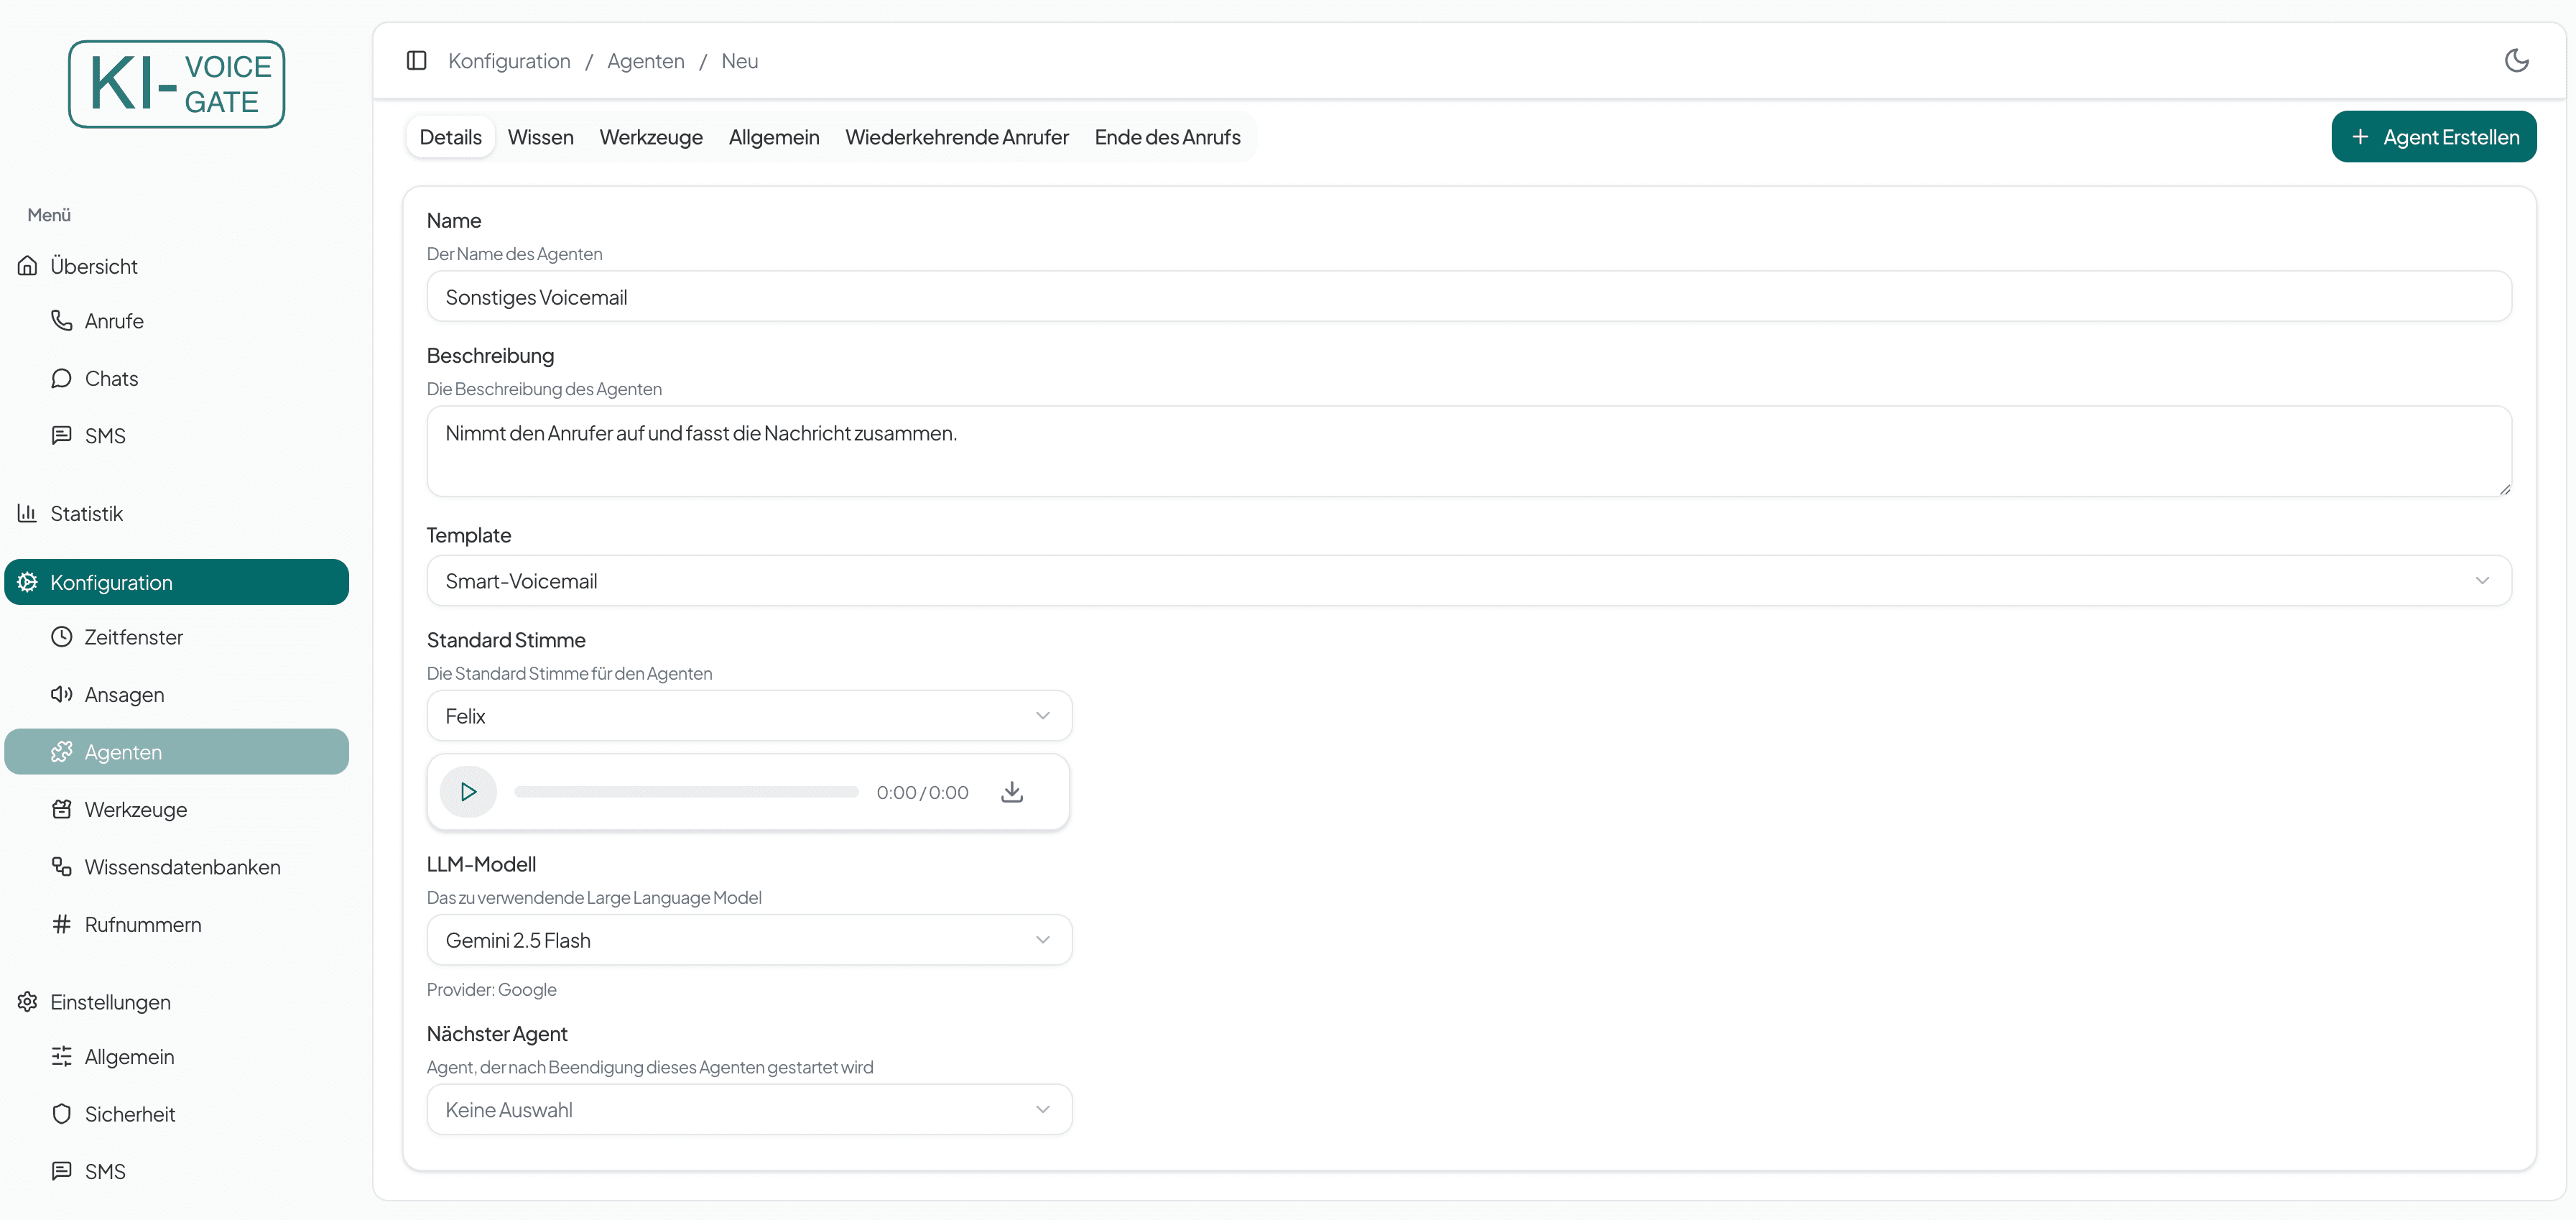Viewport: 2576px width, 1220px height.
Task: Open the Wiederkehrende Anrufer tab
Action: coord(956,137)
